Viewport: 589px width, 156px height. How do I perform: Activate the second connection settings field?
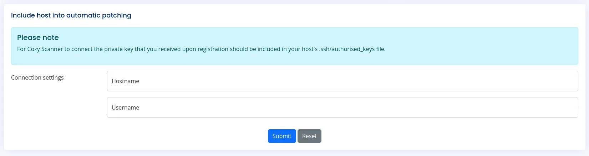pyautogui.click(x=342, y=107)
